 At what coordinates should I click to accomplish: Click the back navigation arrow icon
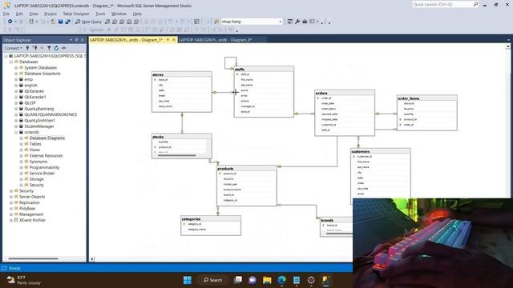point(10,22)
